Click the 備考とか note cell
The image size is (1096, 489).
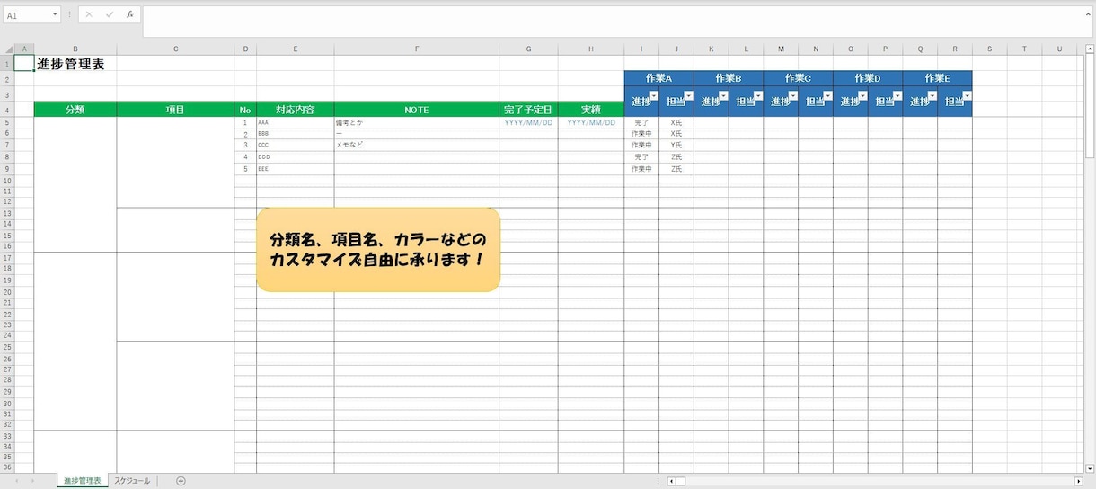tap(417, 122)
